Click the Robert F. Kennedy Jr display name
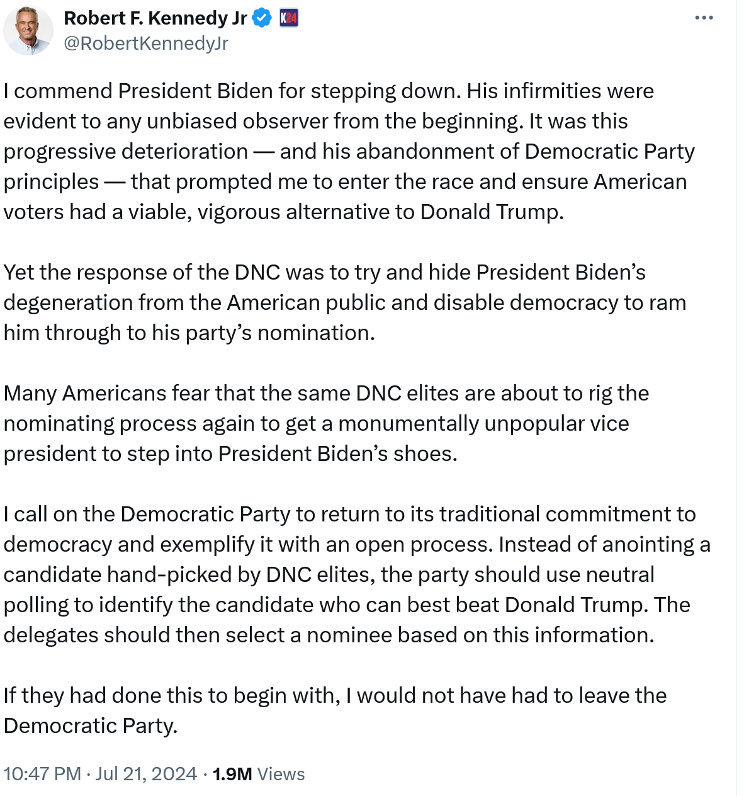The height and width of the screenshot is (796, 744). click(x=155, y=18)
